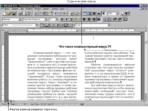Open Print Preview magnifier icon
Viewport: 148px width, 111px height.
click(x=25, y=13)
